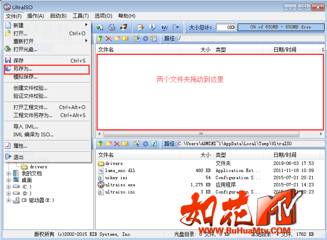Expand the 桌面 tree node
Viewport: 327px width, 240px height.
(8, 180)
